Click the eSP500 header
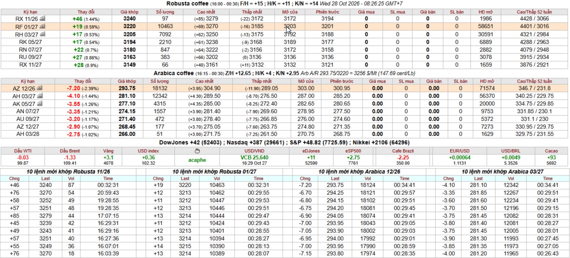Viewport: 570px width, 258px height. [x=353, y=151]
